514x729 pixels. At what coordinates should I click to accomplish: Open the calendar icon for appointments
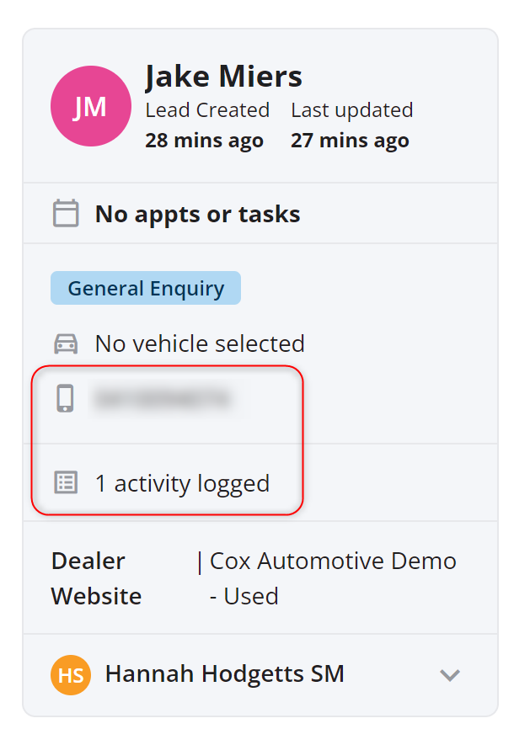66,214
